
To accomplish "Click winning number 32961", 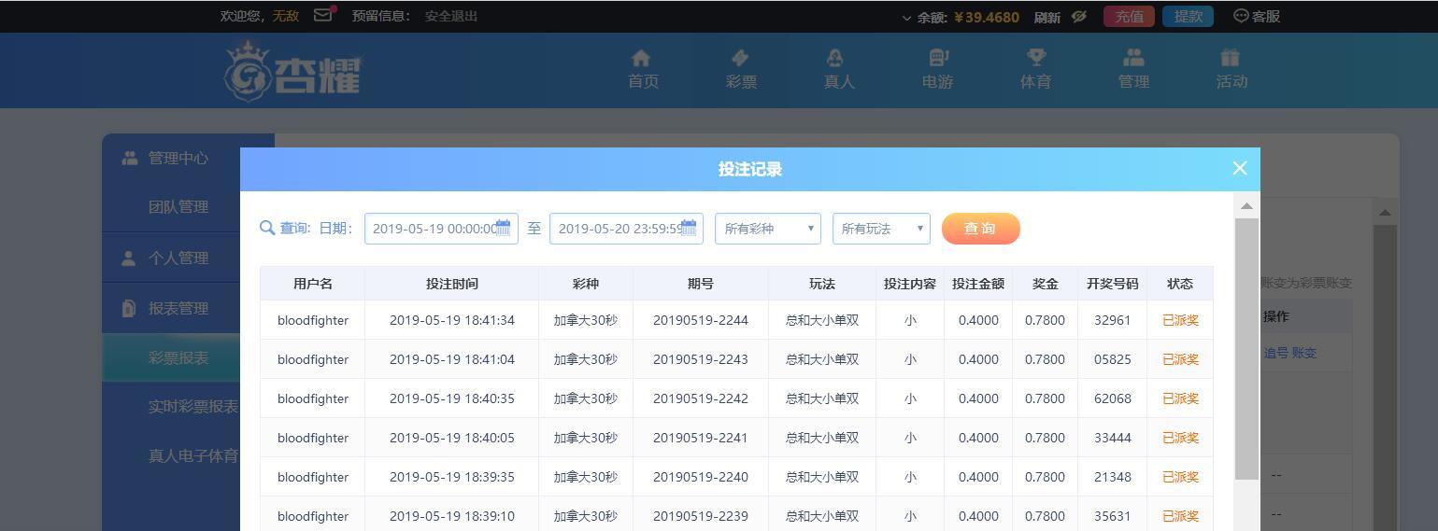I will 1112,320.
